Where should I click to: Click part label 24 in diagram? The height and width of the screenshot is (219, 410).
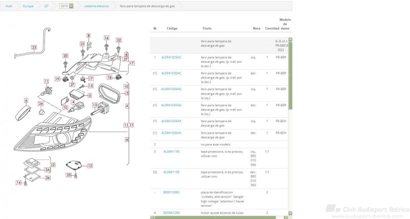tap(41, 103)
